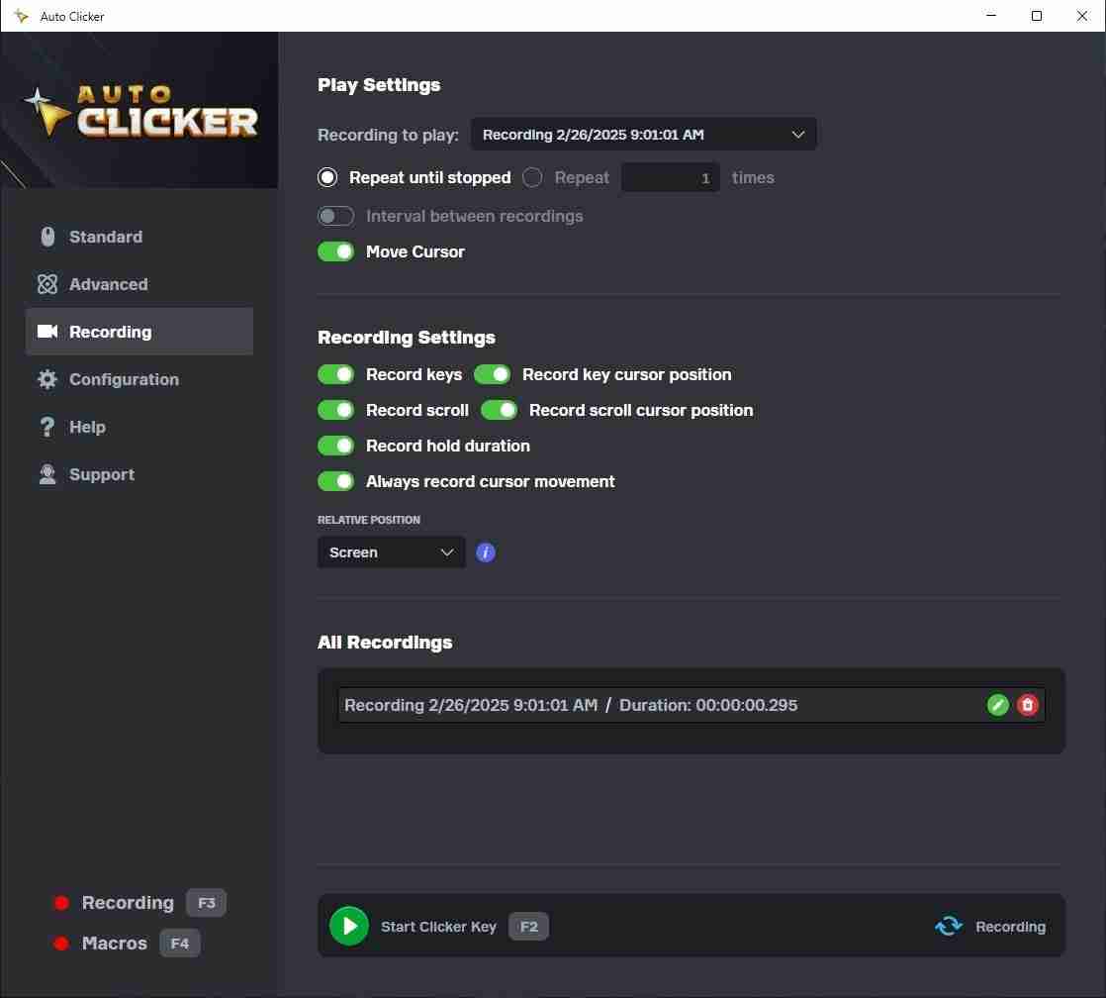Screen dimensions: 1106x998
Task: Toggle Record hold duration off
Action: (335, 446)
